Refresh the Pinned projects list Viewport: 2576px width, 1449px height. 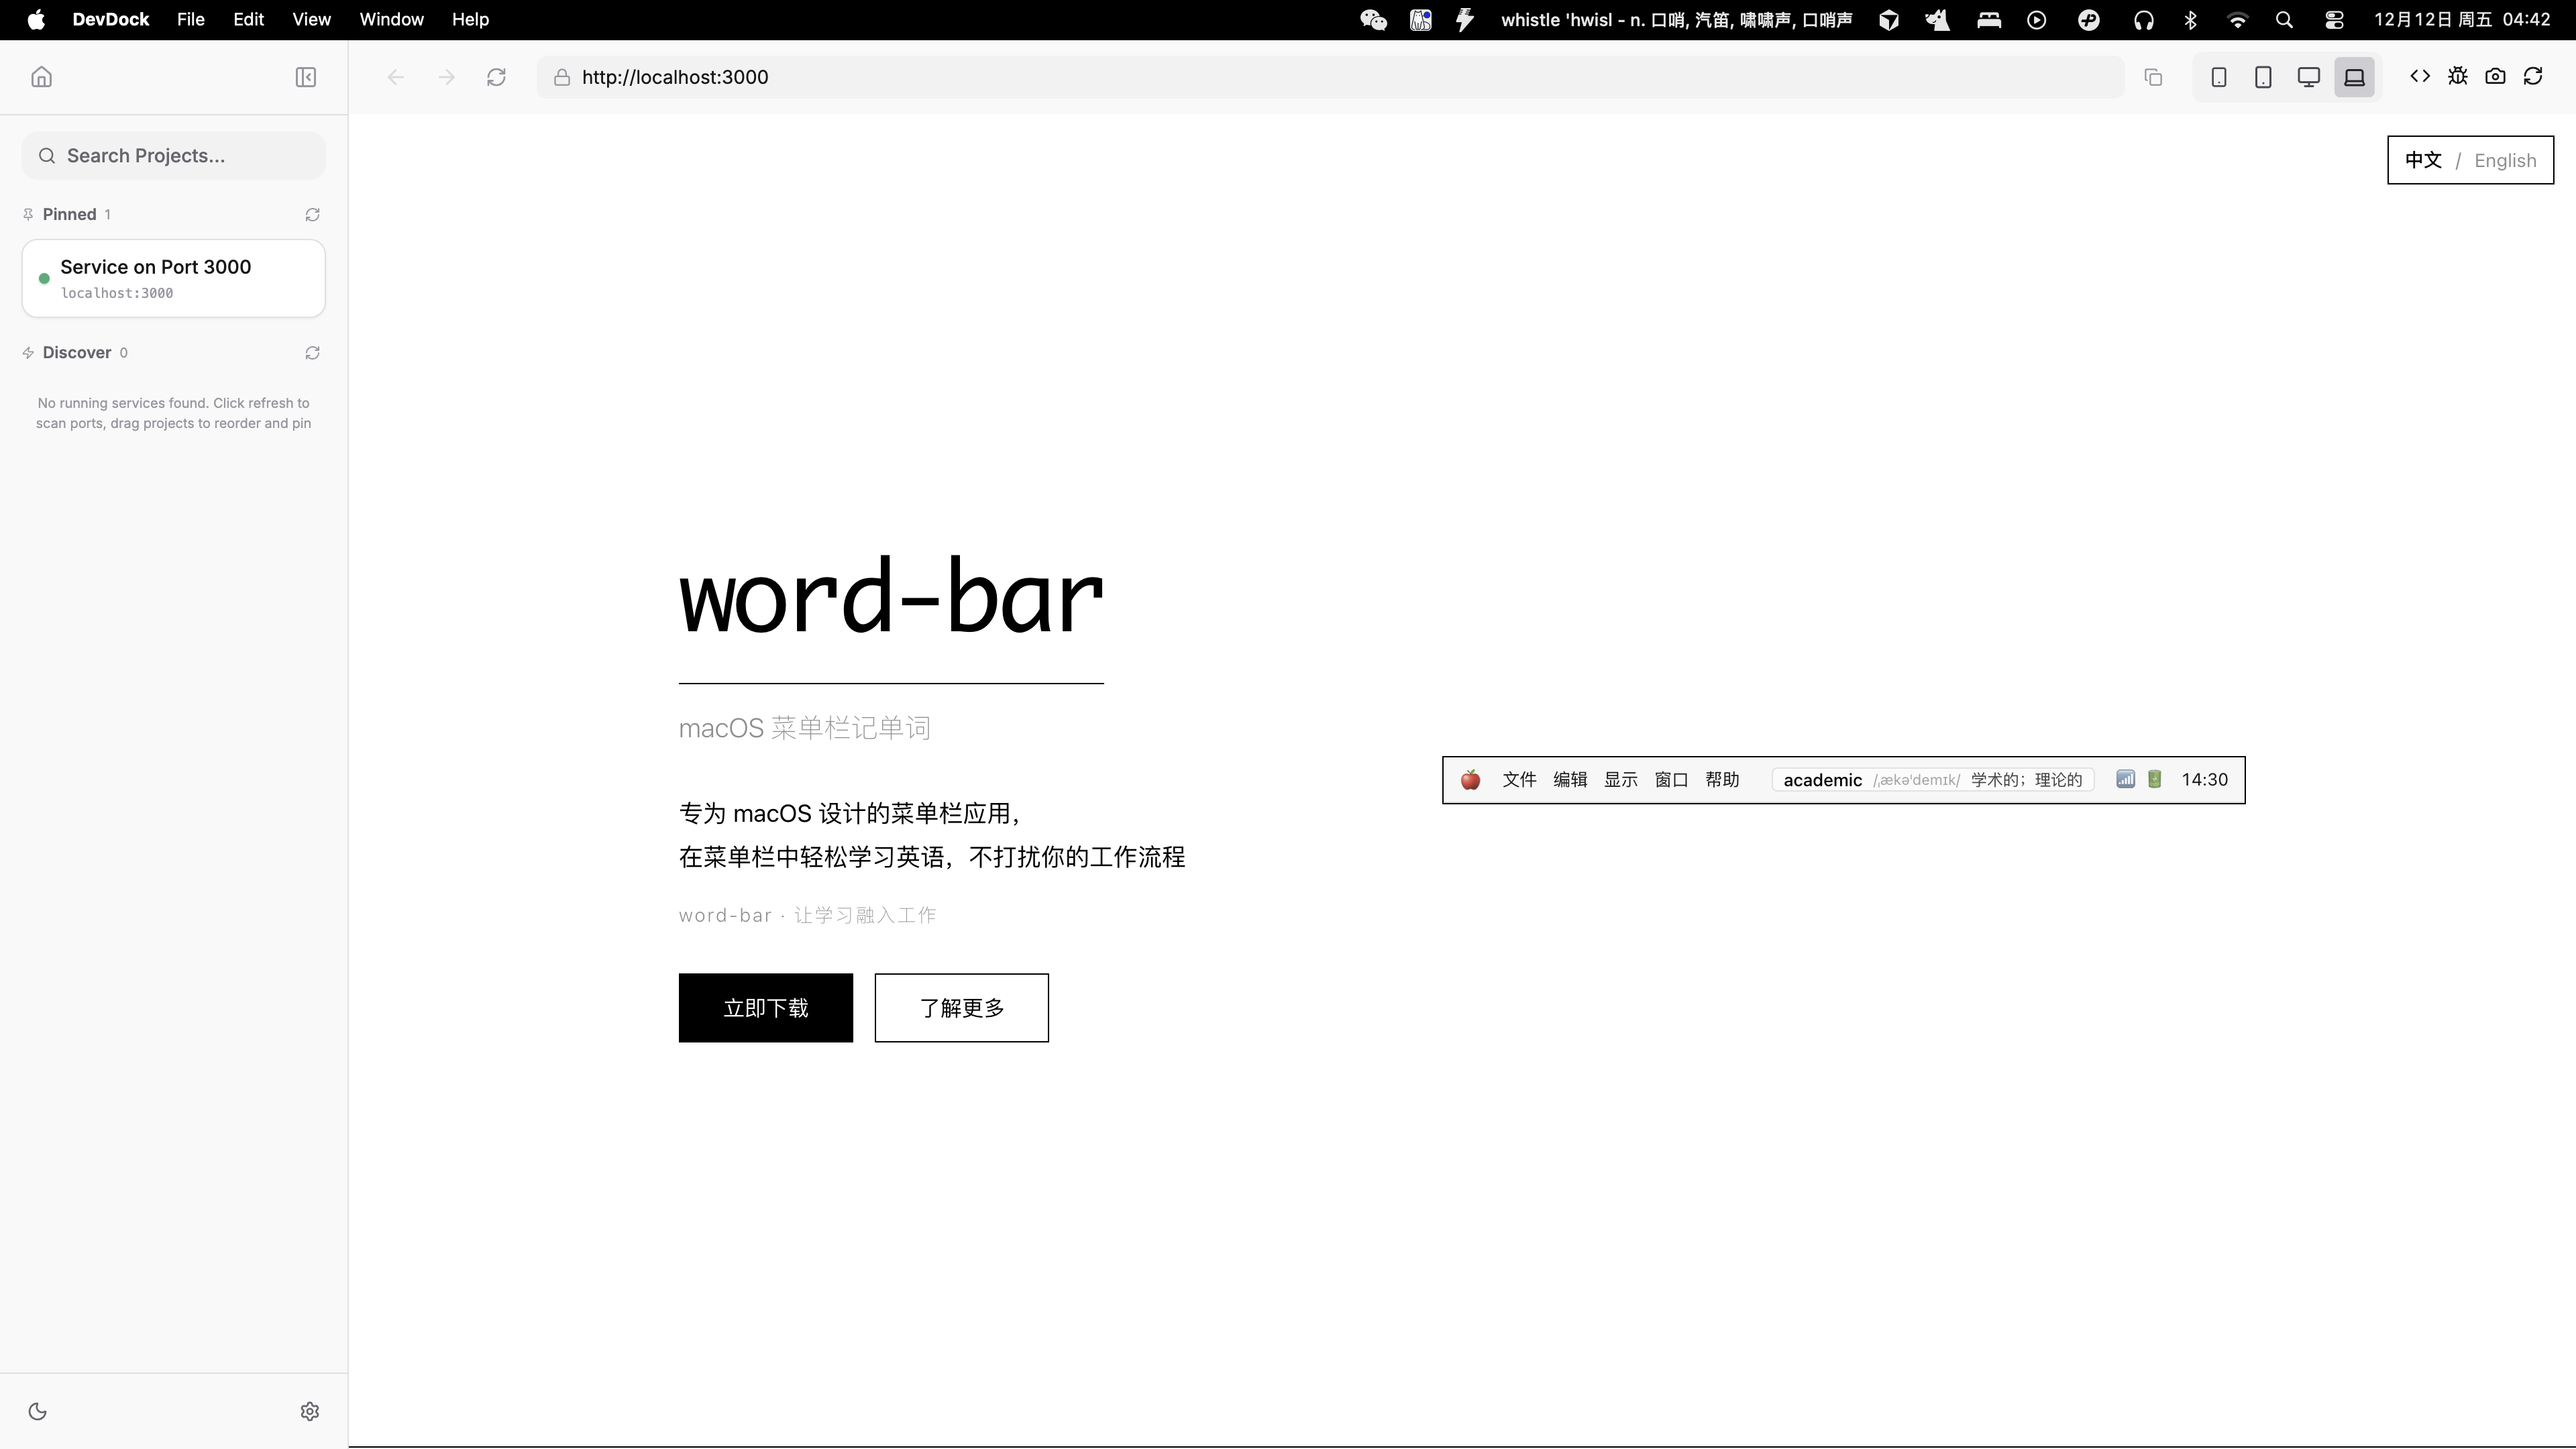coord(312,215)
